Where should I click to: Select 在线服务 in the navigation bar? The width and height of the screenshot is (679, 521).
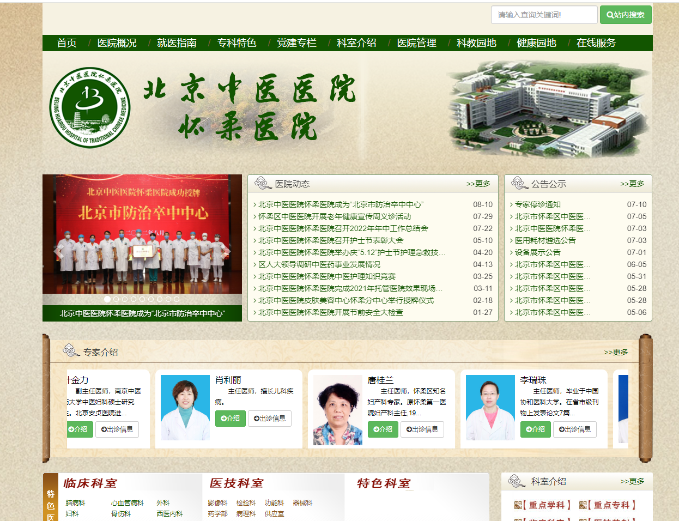click(x=596, y=43)
